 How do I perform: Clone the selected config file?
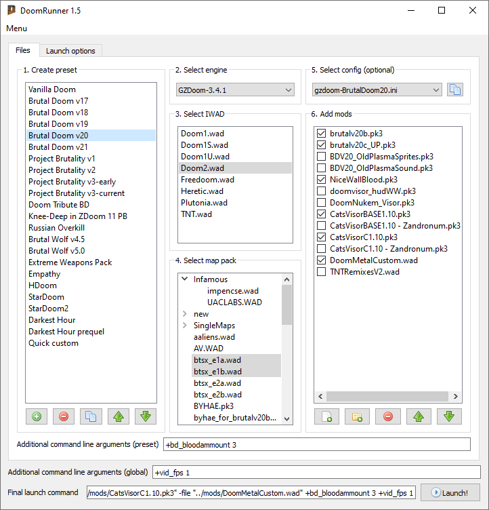[455, 90]
